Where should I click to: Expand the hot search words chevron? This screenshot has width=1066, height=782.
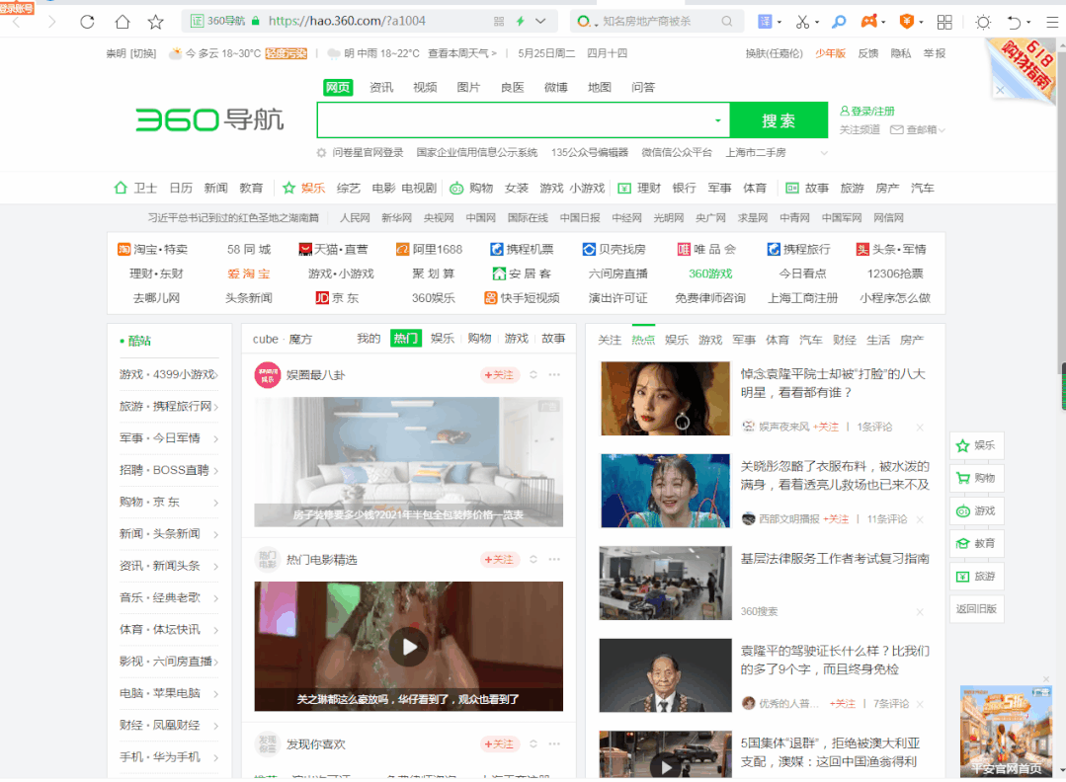pos(824,153)
